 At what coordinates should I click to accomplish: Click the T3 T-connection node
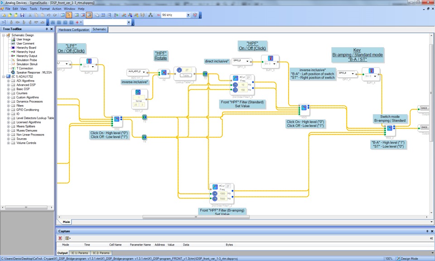tap(144, 117)
